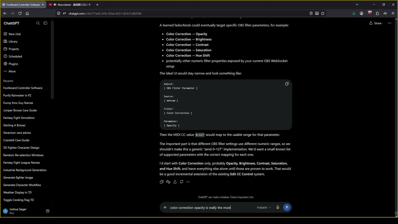398x224 pixels.
Task: Open the browser account icon
Action: (362, 13)
